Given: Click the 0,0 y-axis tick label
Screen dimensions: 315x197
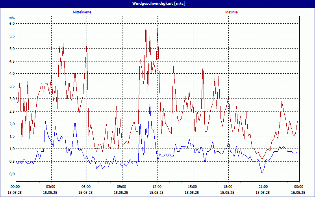Looking at the screenshot, I should pyautogui.click(x=12, y=174).
